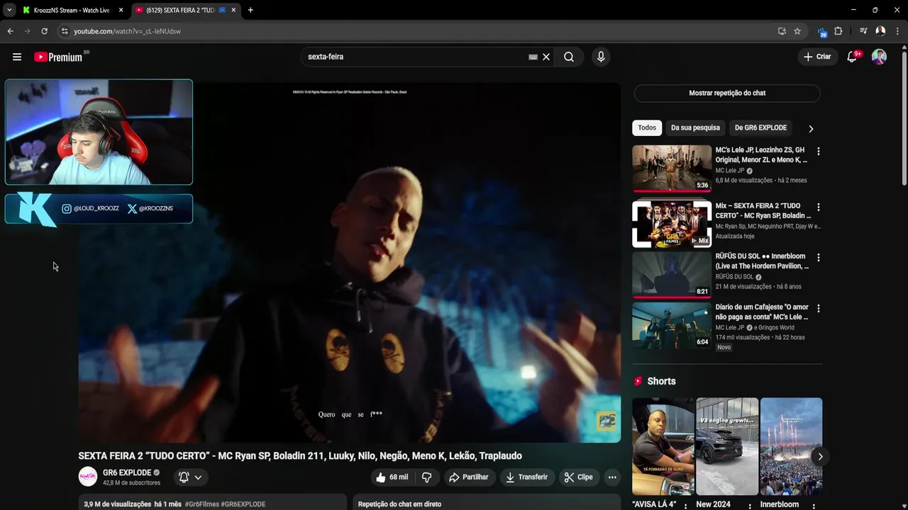Screen dimensions: 908x510
Task: Open a new browser tab
Action: (x=250, y=10)
